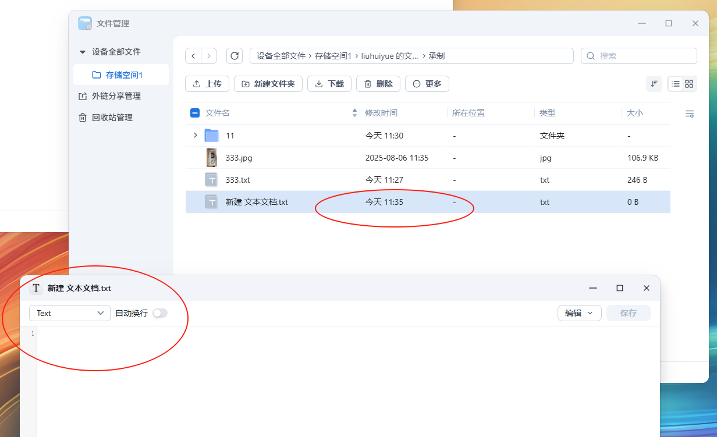Open the sort order icon button

[x=654, y=84]
